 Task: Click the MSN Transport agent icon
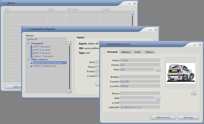(x=31, y=53)
